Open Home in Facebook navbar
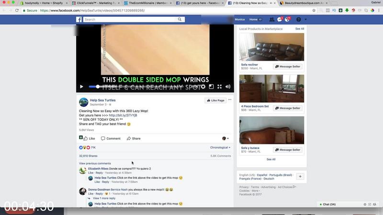 point(253,20)
